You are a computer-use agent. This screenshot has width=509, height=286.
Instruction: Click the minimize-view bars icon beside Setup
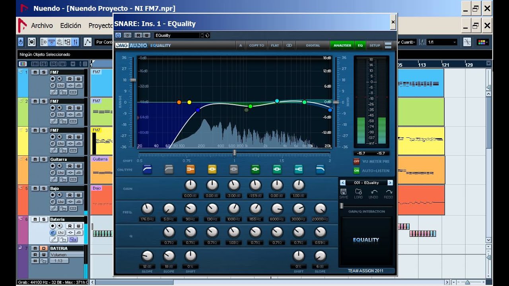(388, 45)
